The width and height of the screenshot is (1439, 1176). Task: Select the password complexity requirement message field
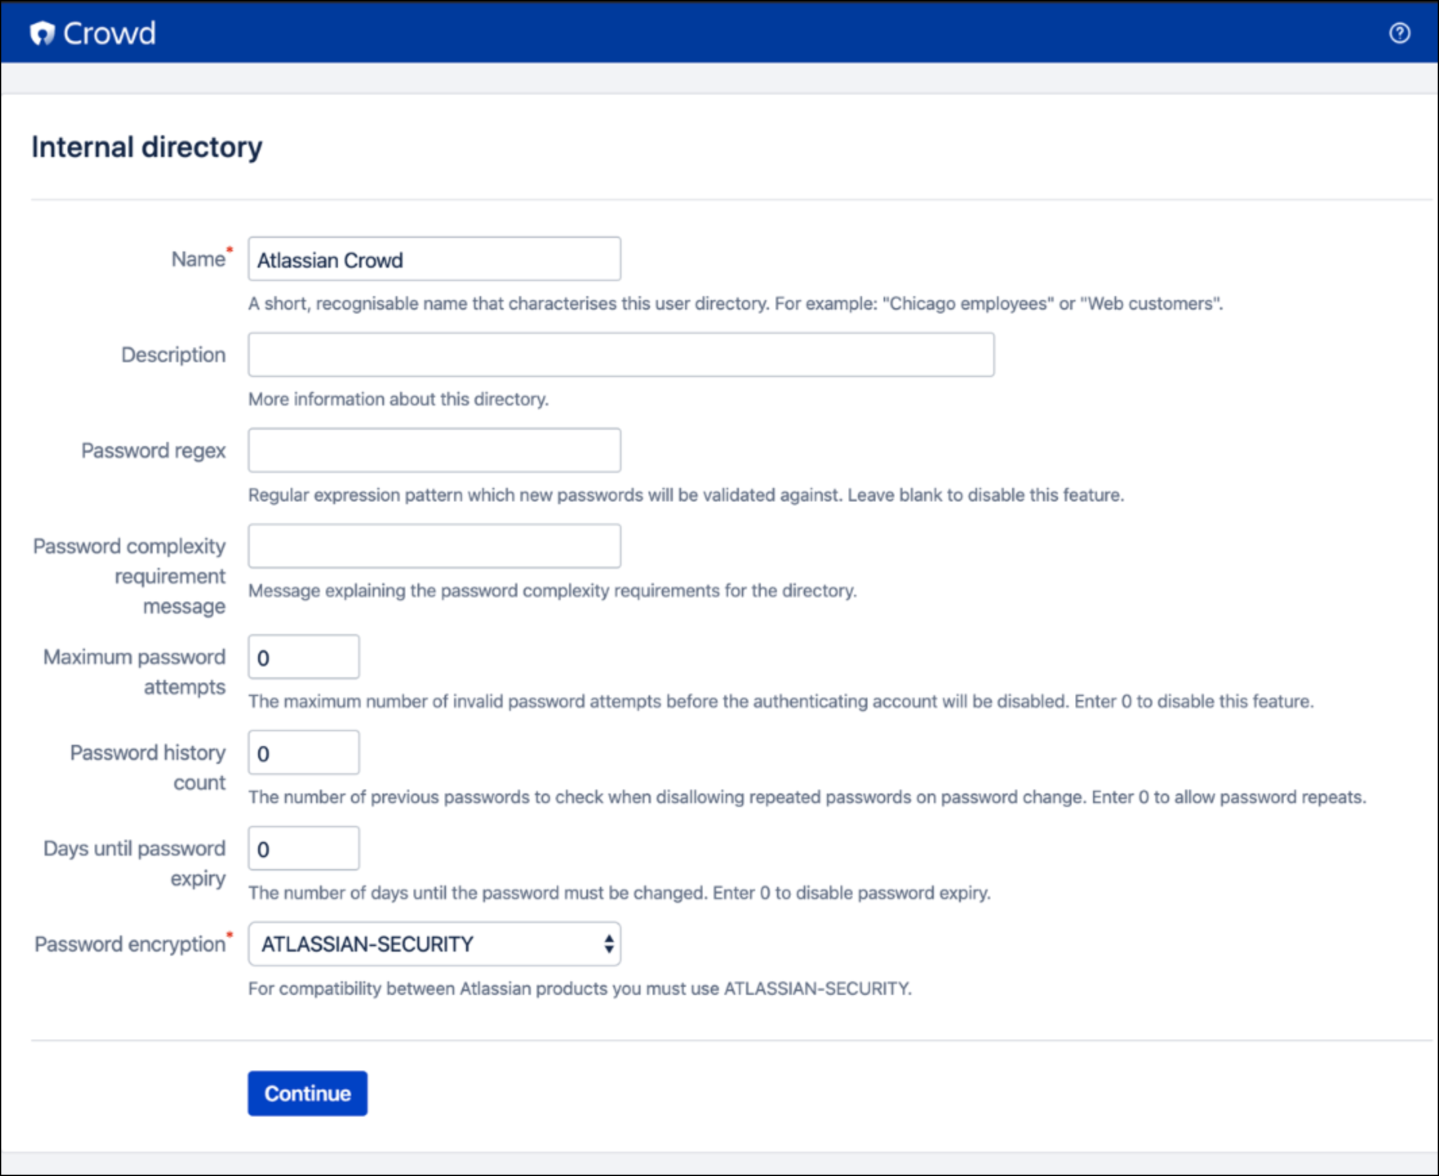[434, 546]
